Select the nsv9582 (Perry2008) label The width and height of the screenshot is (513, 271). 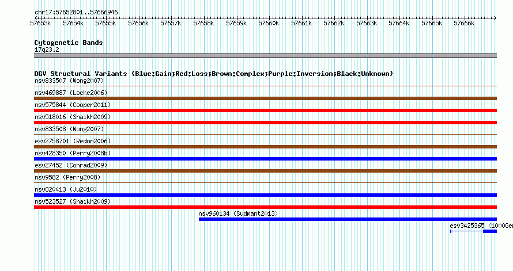[67, 177]
